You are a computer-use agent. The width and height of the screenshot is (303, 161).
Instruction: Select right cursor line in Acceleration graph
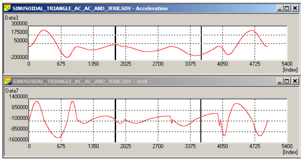coord(201,43)
